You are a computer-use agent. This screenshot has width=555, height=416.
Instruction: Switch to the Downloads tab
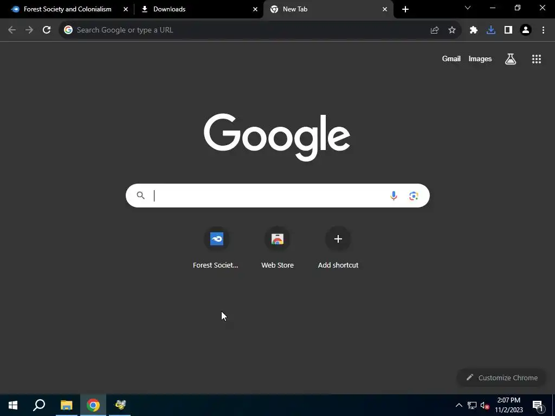pos(198,9)
